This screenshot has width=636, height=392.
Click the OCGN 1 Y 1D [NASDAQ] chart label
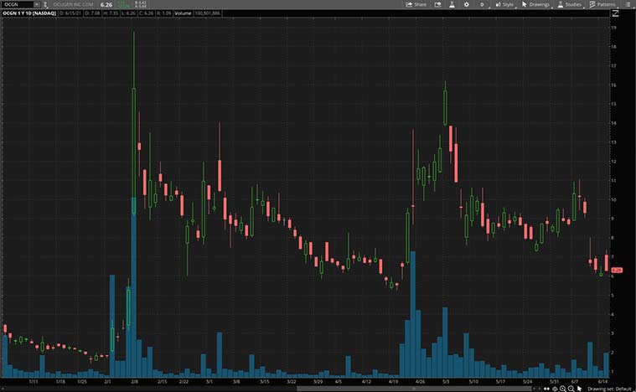tap(29, 13)
